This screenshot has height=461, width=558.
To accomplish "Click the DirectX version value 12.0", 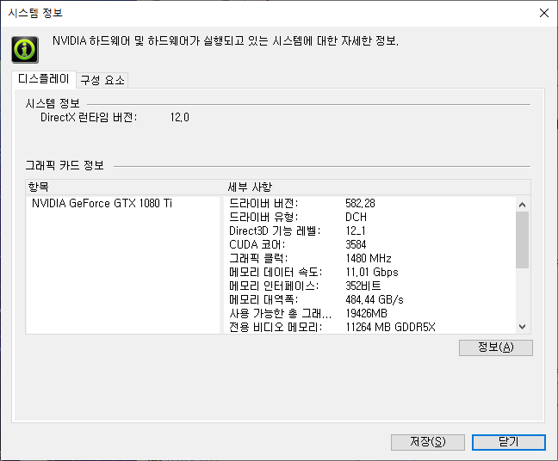I will (180, 117).
